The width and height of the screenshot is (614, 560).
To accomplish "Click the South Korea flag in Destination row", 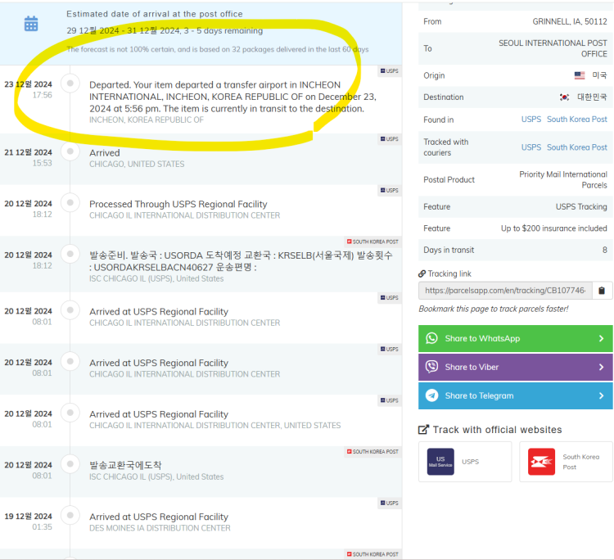I will (x=564, y=97).
